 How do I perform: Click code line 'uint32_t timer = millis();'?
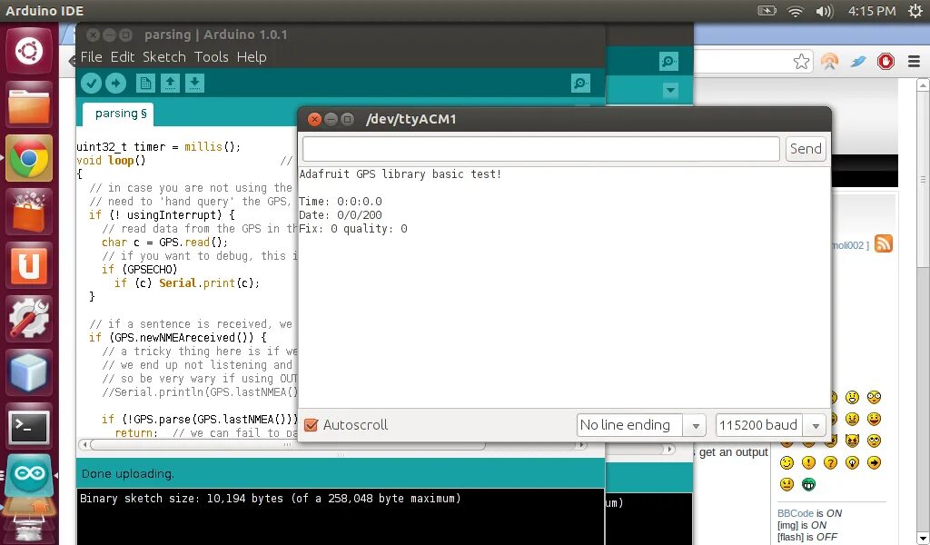pos(159,147)
